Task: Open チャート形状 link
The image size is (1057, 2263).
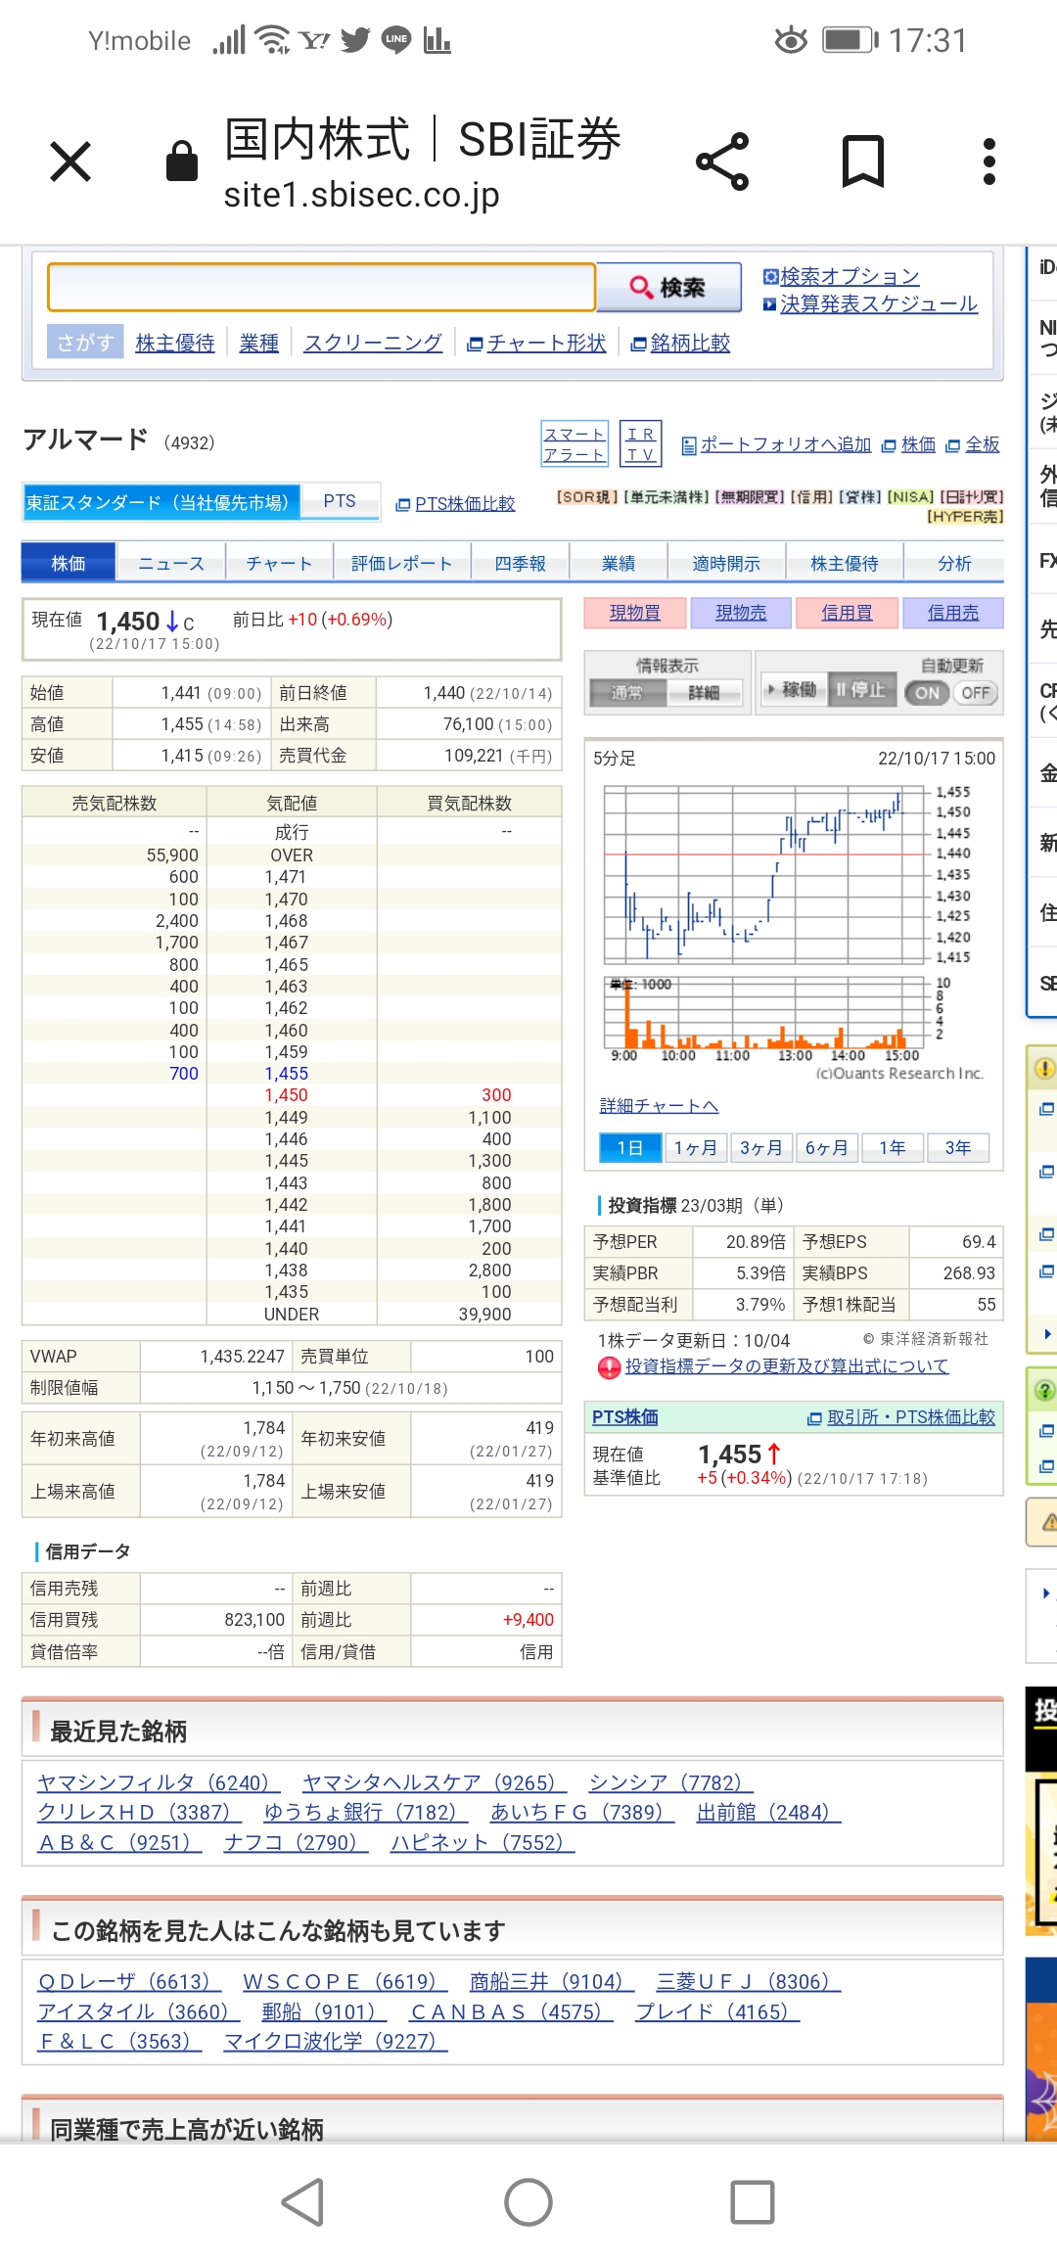Action: pyautogui.click(x=547, y=343)
